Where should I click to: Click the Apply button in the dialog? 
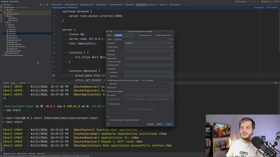[159, 124]
